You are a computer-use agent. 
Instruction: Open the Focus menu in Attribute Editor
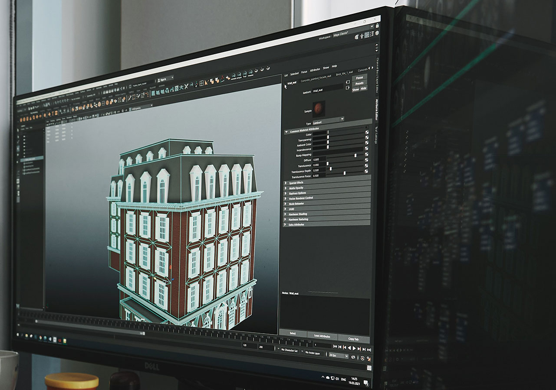pos(304,72)
